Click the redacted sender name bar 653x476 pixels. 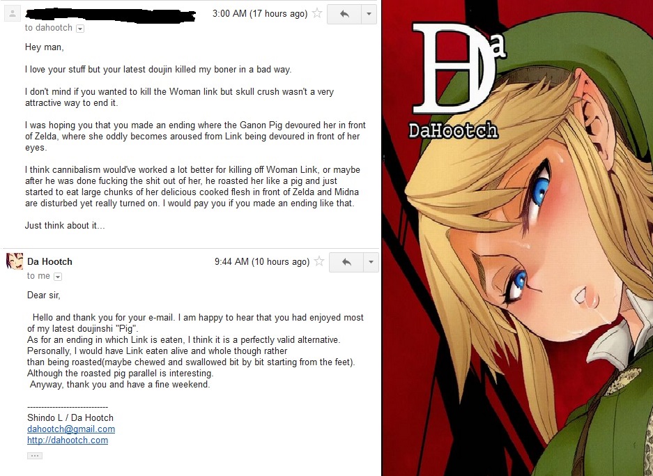point(110,15)
